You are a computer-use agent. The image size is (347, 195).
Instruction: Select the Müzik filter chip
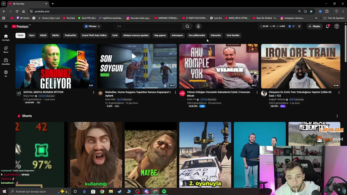pyautogui.click(x=43, y=35)
